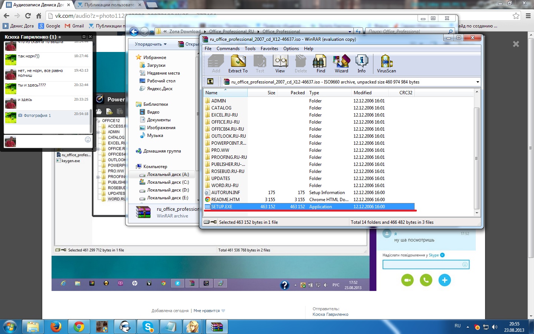This screenshot has width=534, height=334.
Task: Click Chrome reload page icon
Action: [28, 16]
